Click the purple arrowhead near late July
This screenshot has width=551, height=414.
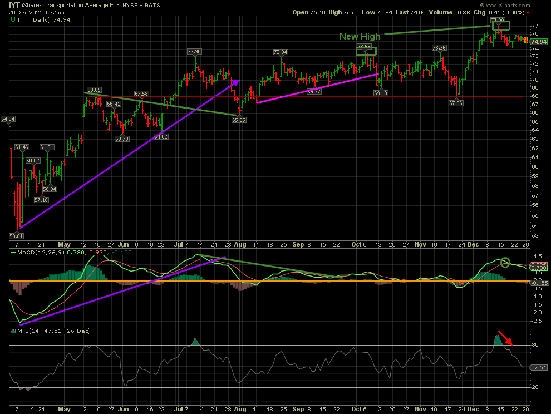tap(236, 82)
